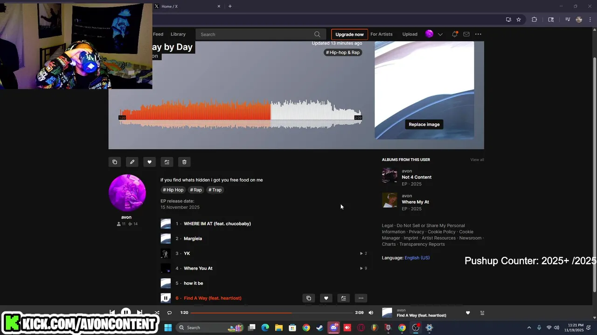This screenshot has width=597, height=335.
Task: Open the Upload page
Action: (x=410, y=34)
